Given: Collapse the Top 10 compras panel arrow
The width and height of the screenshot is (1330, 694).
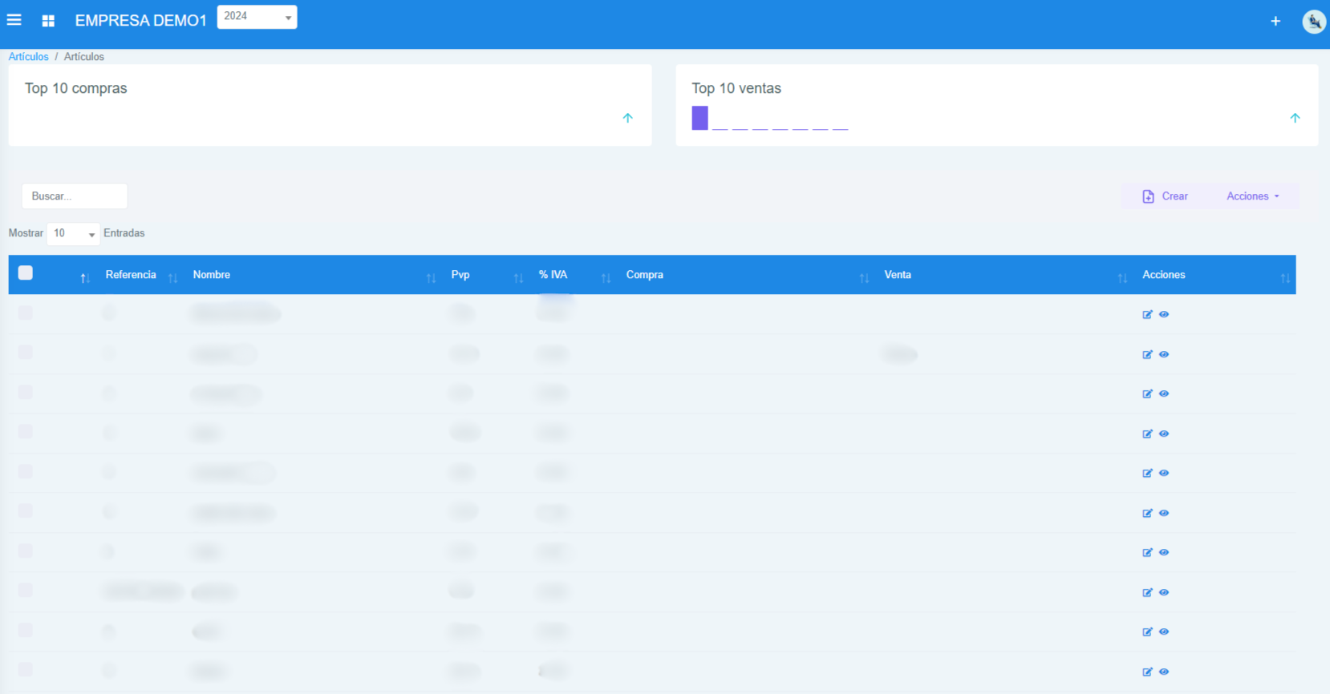Looking at the screenshot, I should click(x=628, y=118).
